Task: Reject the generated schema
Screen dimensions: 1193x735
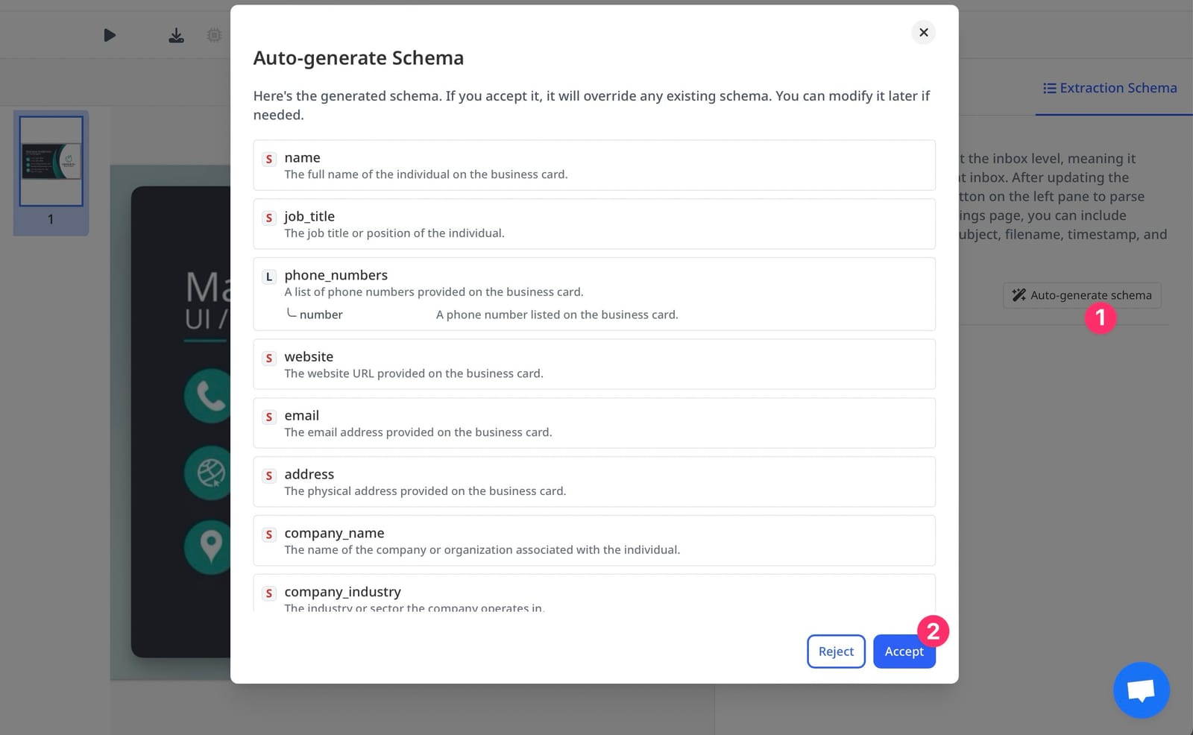Action: pos(836,652)
